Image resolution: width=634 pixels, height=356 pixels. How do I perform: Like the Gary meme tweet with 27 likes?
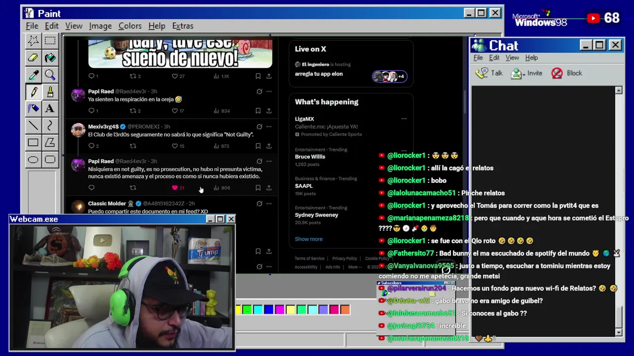pyautogui.click(x=178, y=76)
